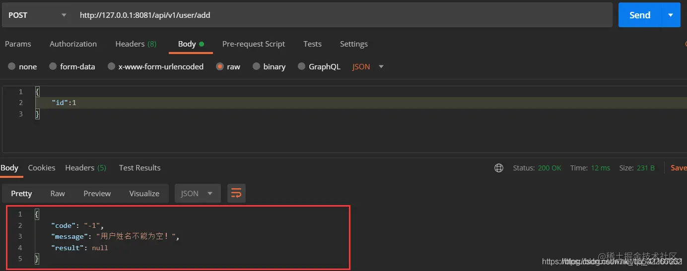Switch response view to Visualize
The image size is (687, 271).
click(144, 193)
